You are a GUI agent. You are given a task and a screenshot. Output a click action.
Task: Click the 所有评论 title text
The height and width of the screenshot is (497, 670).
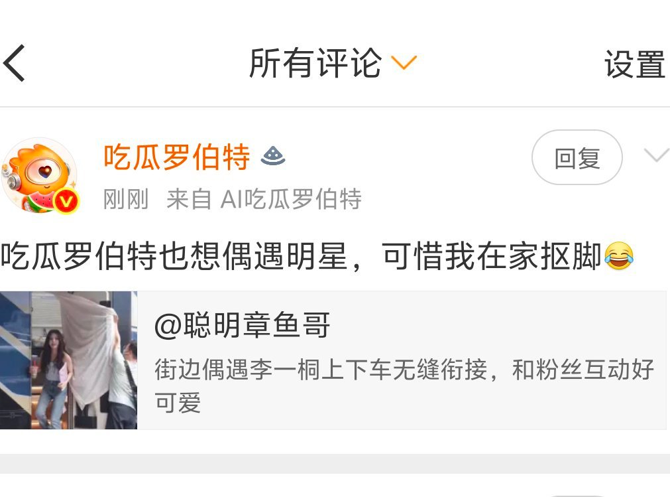pyautogui.click(x=315, y=63)
